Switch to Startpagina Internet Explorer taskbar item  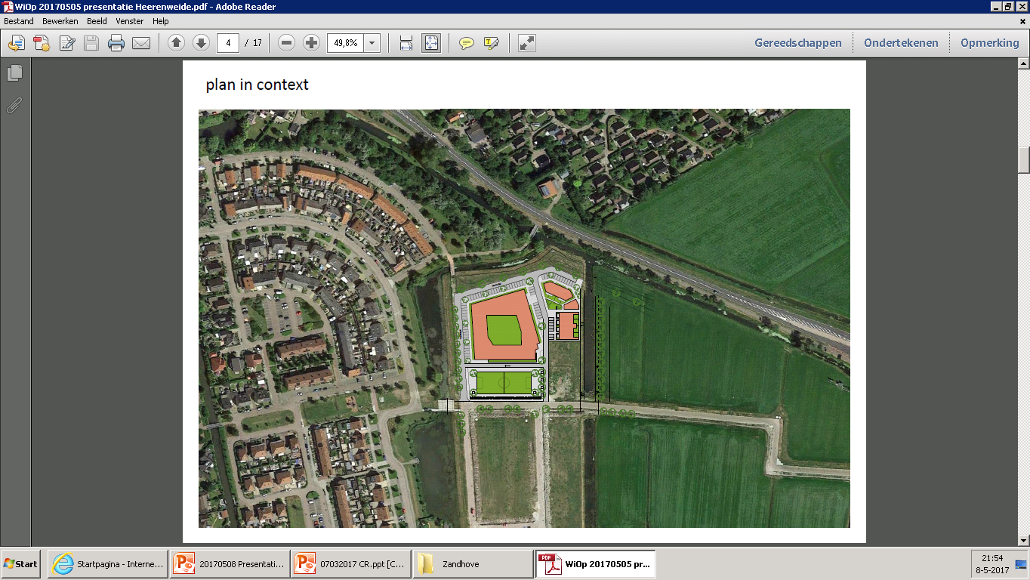108,564
